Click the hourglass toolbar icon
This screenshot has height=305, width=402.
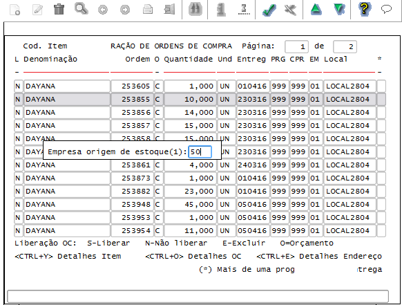click(x=244, y=10)
